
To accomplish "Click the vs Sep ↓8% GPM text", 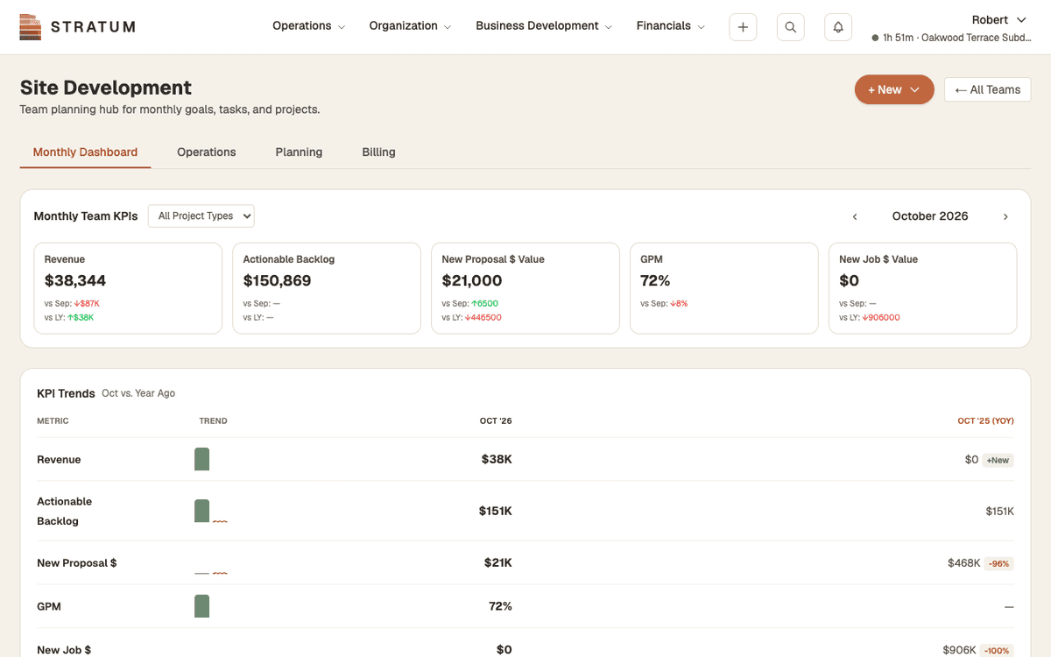I will coord(664,304).
